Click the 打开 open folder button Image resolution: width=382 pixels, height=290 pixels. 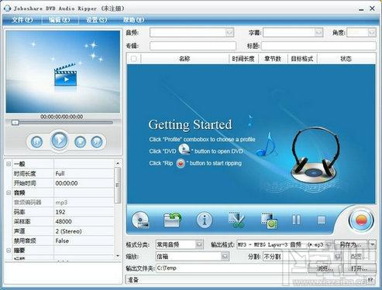[x=360, y=268]
